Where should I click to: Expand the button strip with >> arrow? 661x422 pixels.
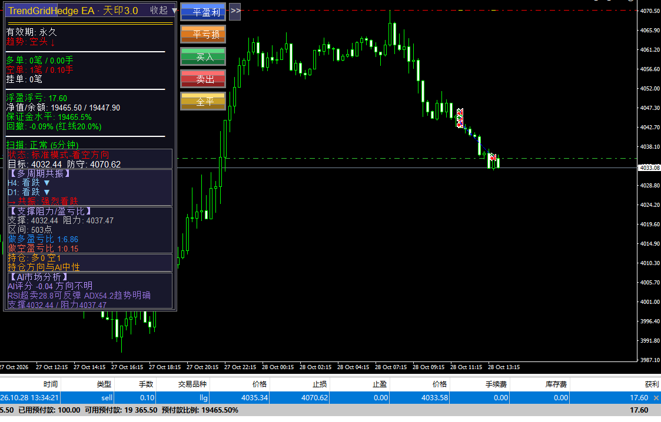click(235, 11)
